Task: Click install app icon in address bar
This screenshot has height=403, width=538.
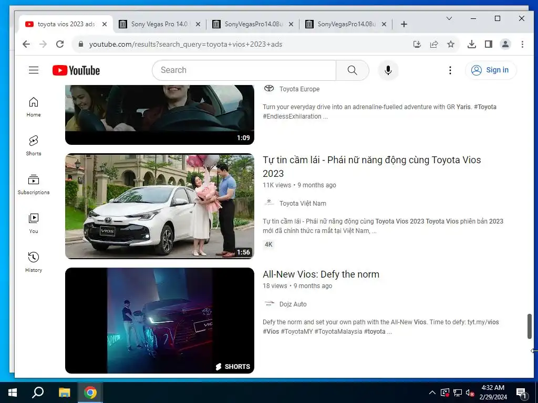Action: click(417, 44)
